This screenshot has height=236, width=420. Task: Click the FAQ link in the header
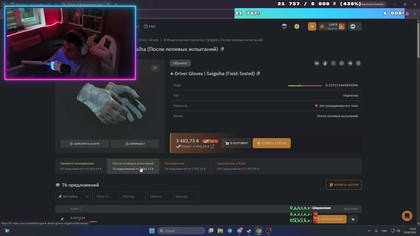(x=150, y=27)
